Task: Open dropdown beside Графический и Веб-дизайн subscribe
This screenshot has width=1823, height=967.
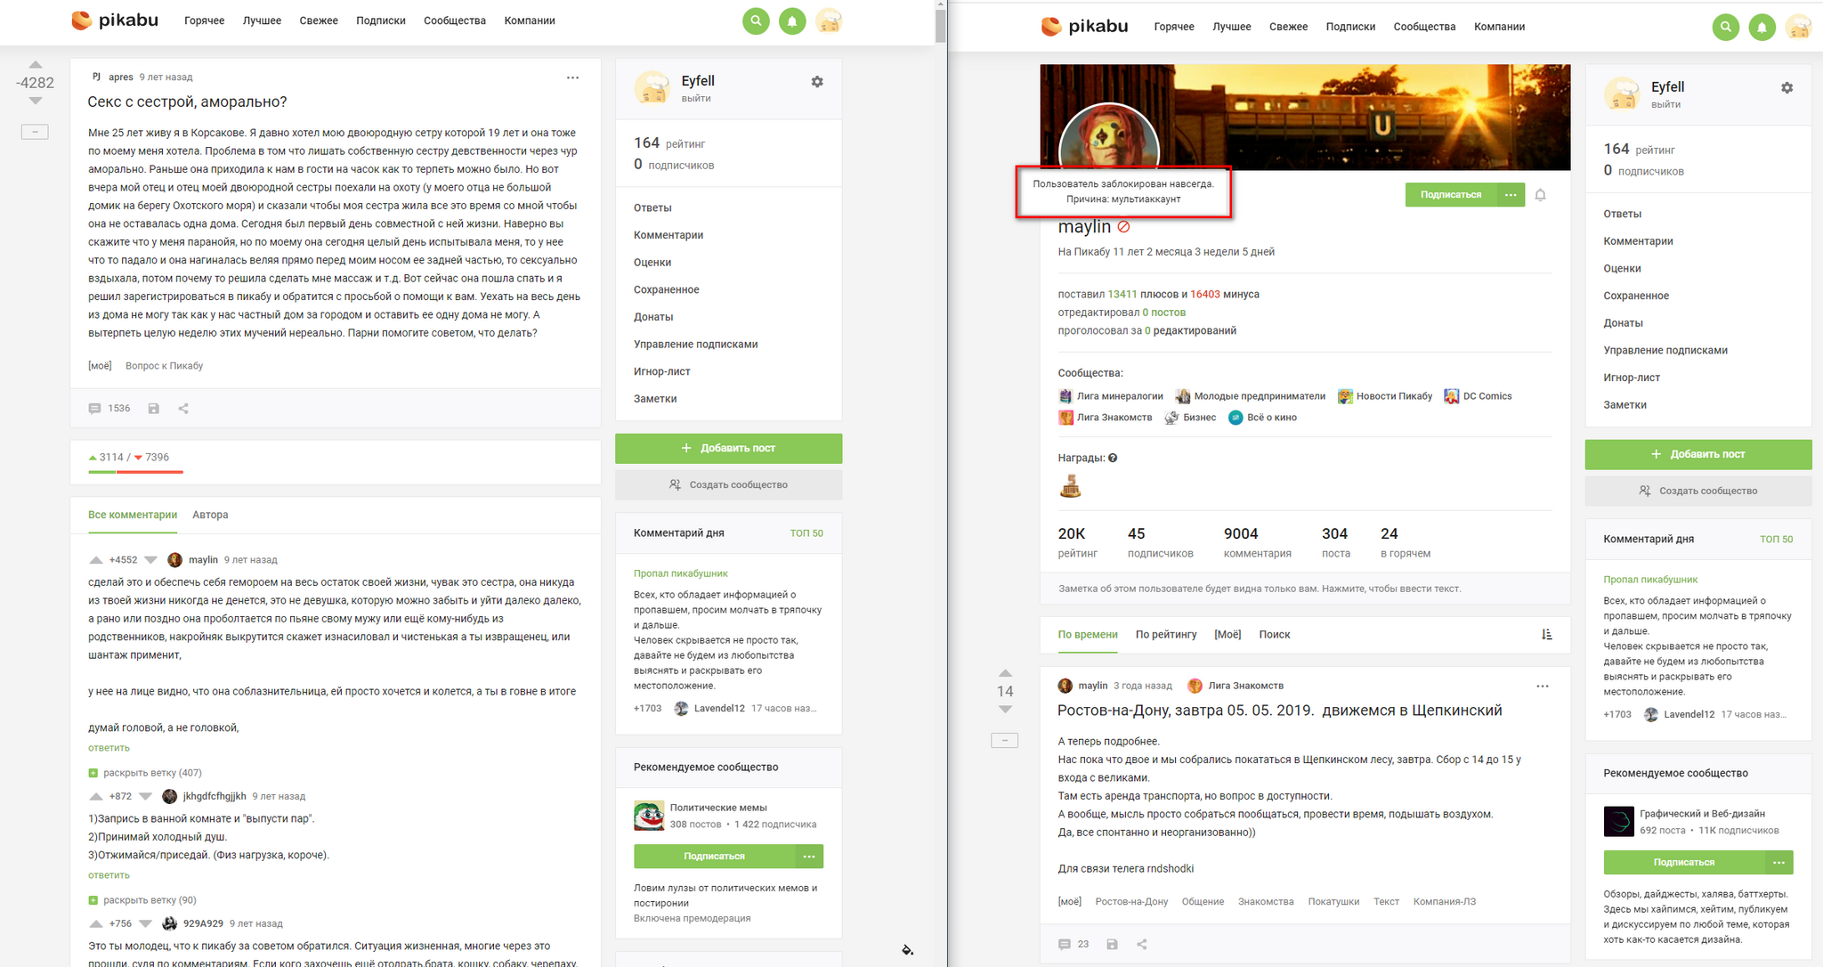Action: [x=1779, y=862]
